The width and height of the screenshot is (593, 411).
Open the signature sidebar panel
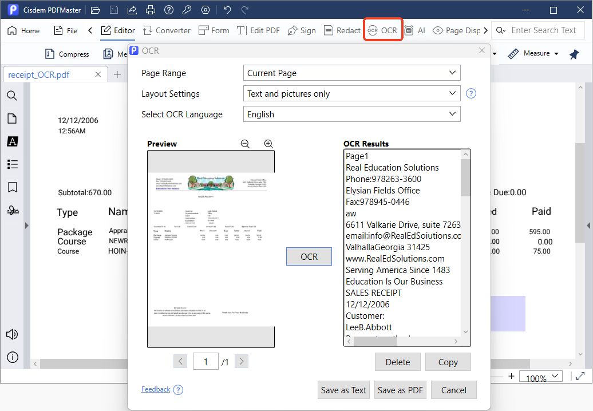click(13, 210)
